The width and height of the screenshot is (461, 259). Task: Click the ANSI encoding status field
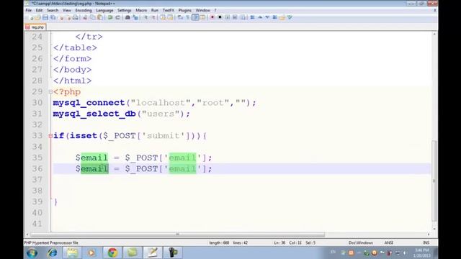click(389, 243)
